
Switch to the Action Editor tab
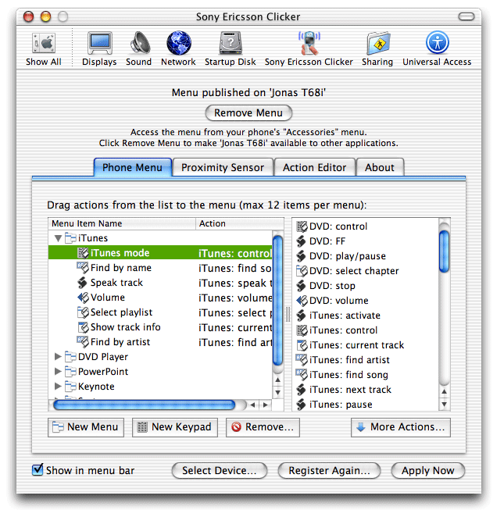[x=315, y=167]
